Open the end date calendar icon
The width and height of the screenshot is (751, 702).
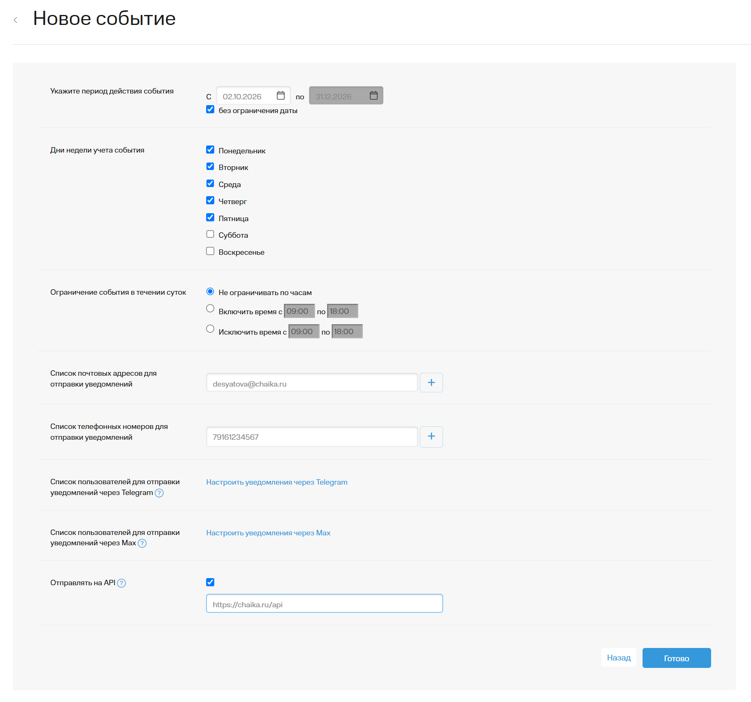click(374, 96)
